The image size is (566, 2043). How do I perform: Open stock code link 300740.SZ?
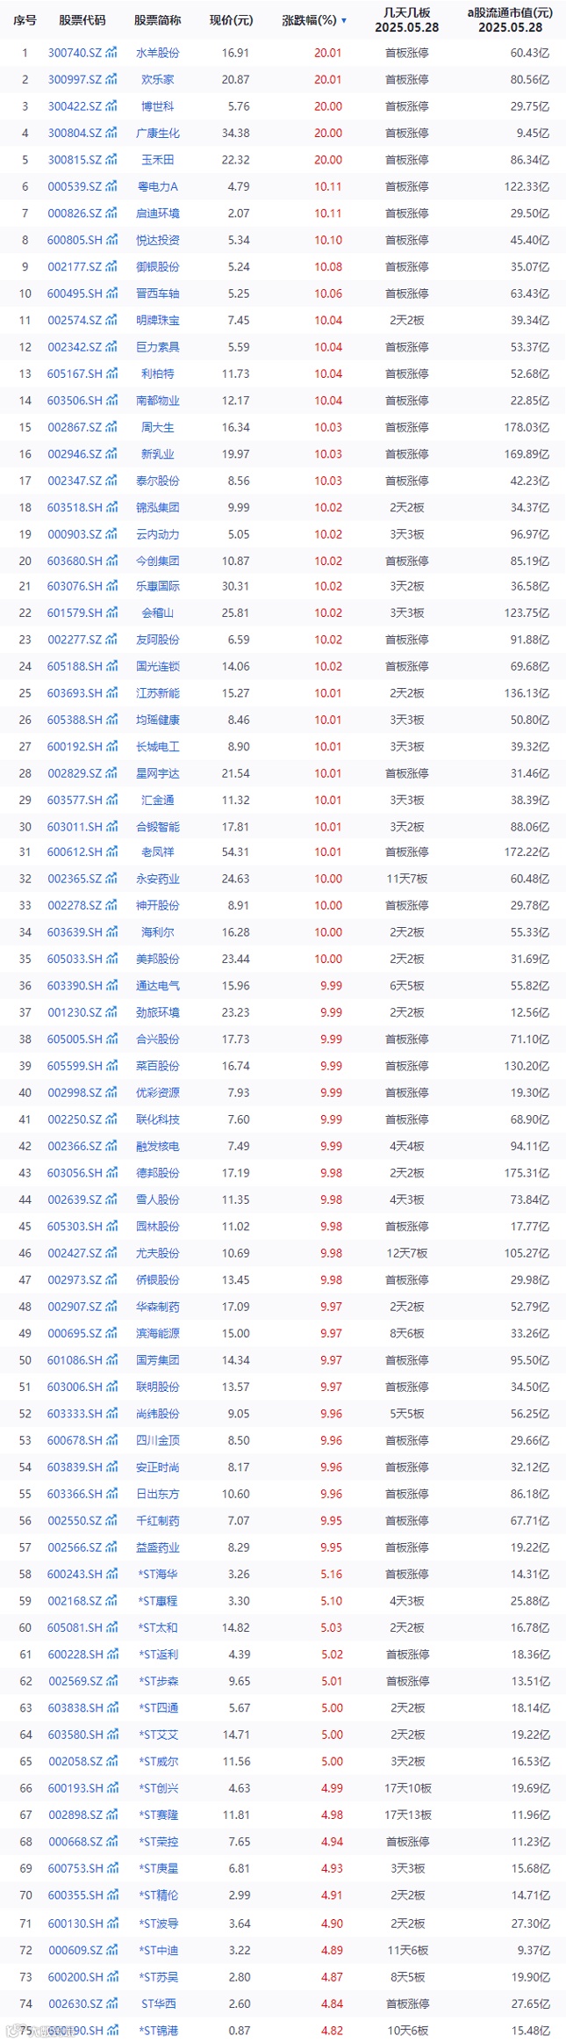point(75,53)
